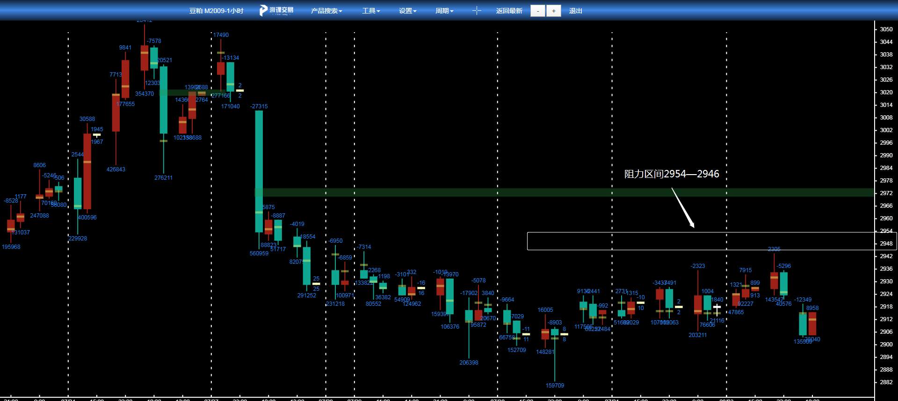Screen dimensions: 898x401
Task: Click price axis label 3050
Action: pyautogui.click(x=886, y=29)
